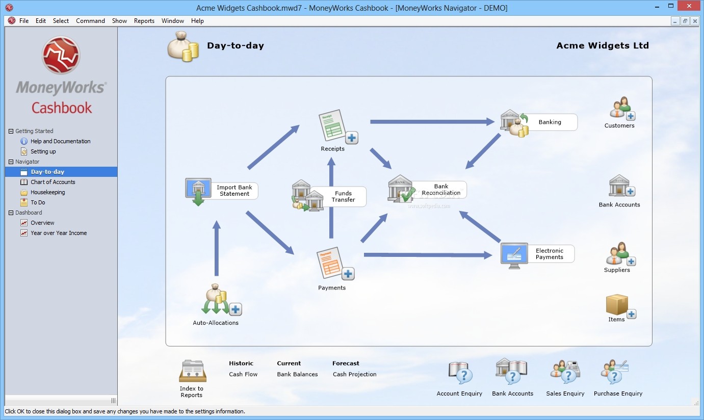
Task: Open the Command menu
Action: coord(90,21)
